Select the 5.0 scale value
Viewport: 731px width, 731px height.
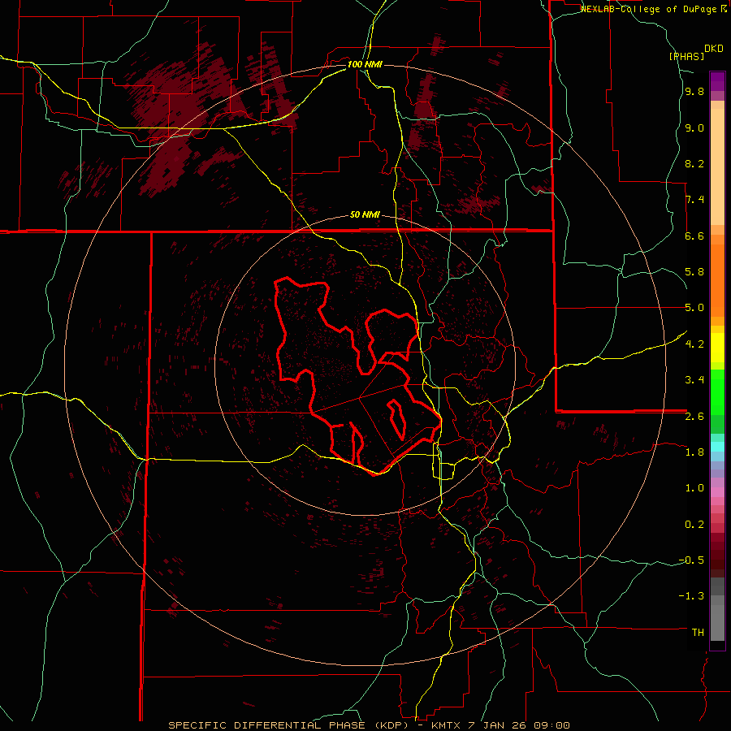click(x=694, y=308)
